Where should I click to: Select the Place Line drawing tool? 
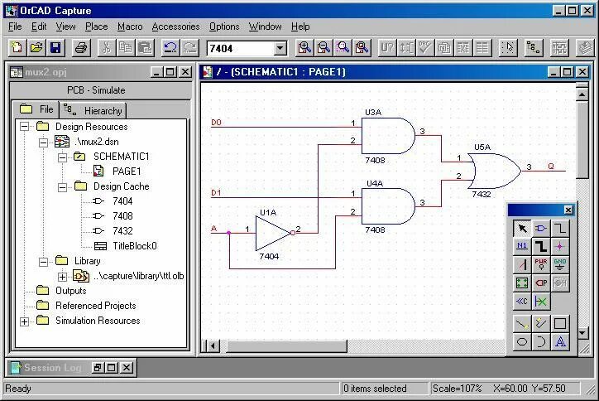522,324
